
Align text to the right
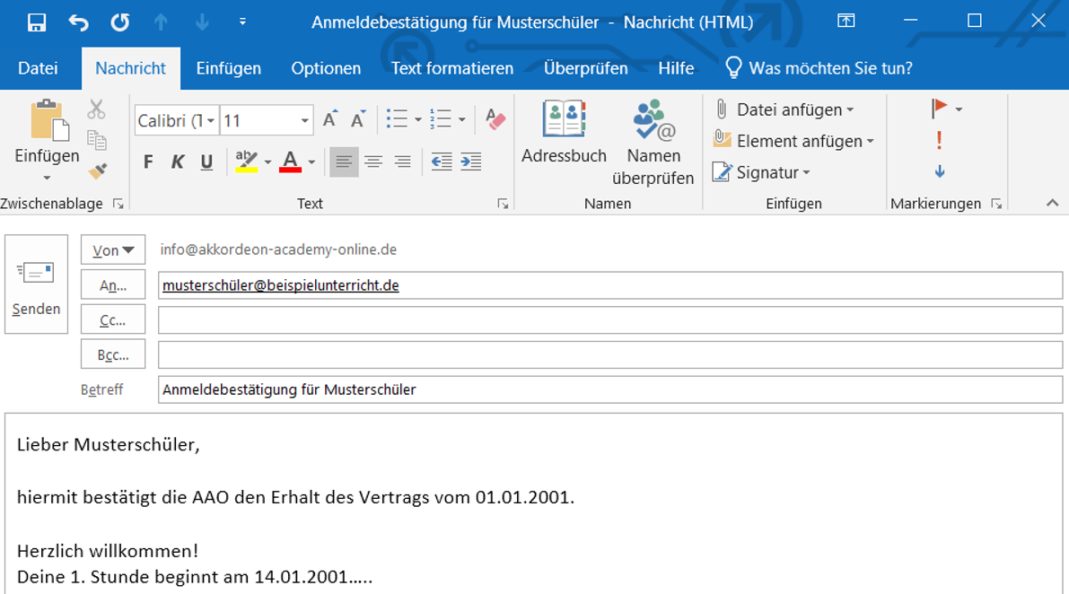(403, 162)
